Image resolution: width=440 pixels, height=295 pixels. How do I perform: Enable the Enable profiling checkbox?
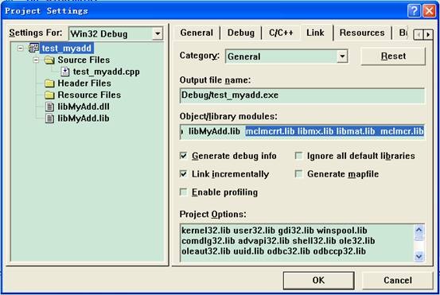point(183,192)
